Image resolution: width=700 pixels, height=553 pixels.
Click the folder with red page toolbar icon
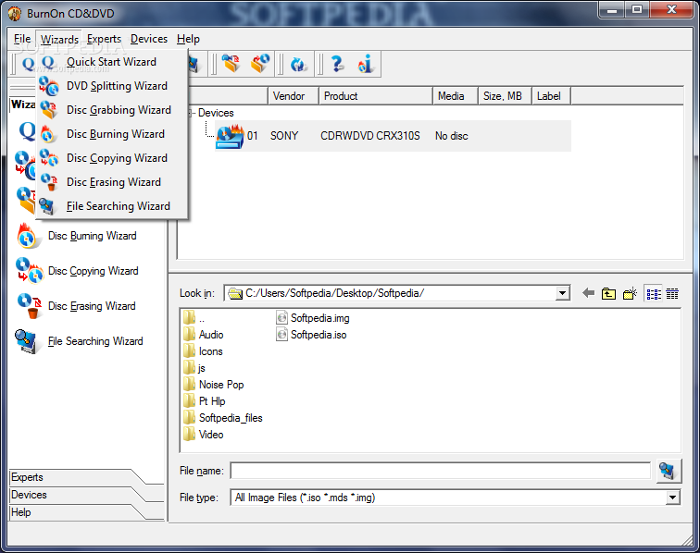click(x=231, y=64)
